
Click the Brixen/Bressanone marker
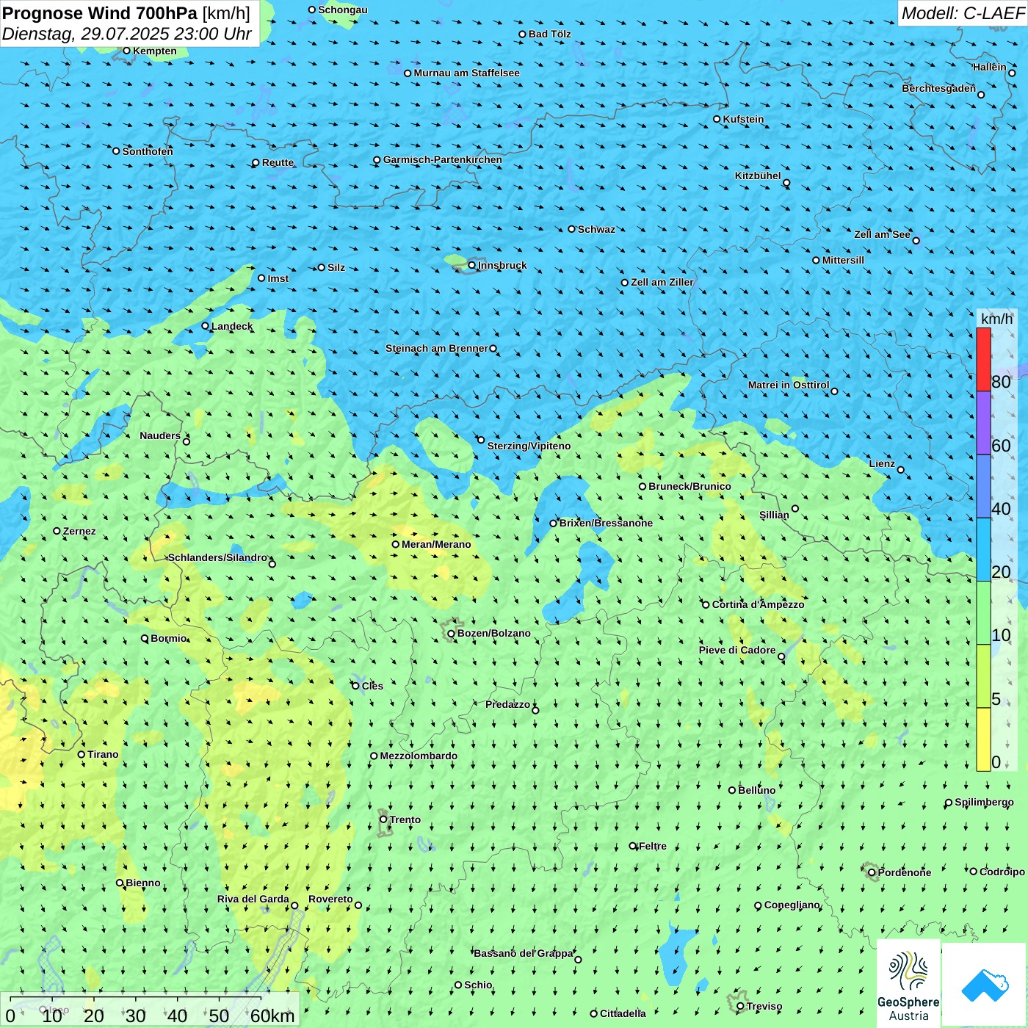tap(554, 524)
